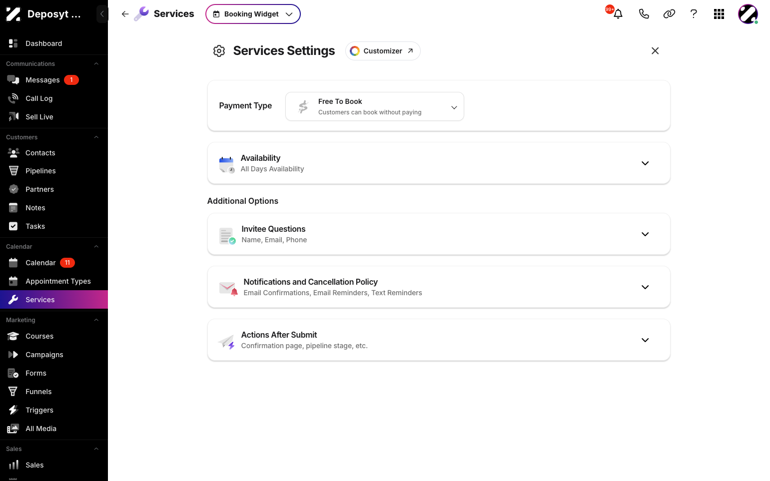Expand the Actions After Submit section

439,340
